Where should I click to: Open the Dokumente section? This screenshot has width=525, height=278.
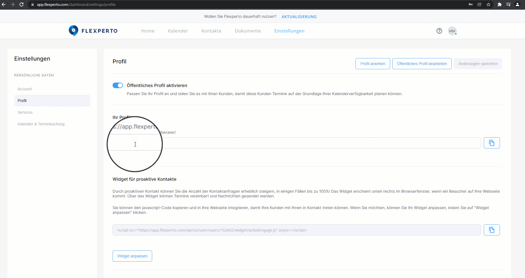click(x=248, y=31)
